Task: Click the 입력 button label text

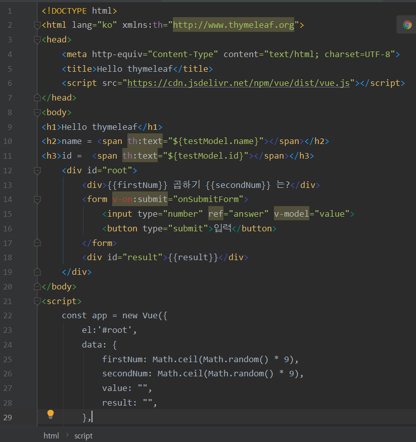Action: pos(222,228)
